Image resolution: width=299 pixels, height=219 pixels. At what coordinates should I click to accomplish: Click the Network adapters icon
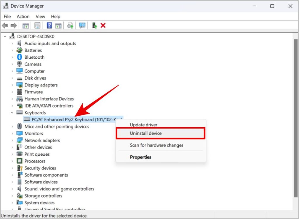(20, 140)
